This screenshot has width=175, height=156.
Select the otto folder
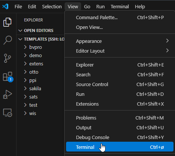34,72
